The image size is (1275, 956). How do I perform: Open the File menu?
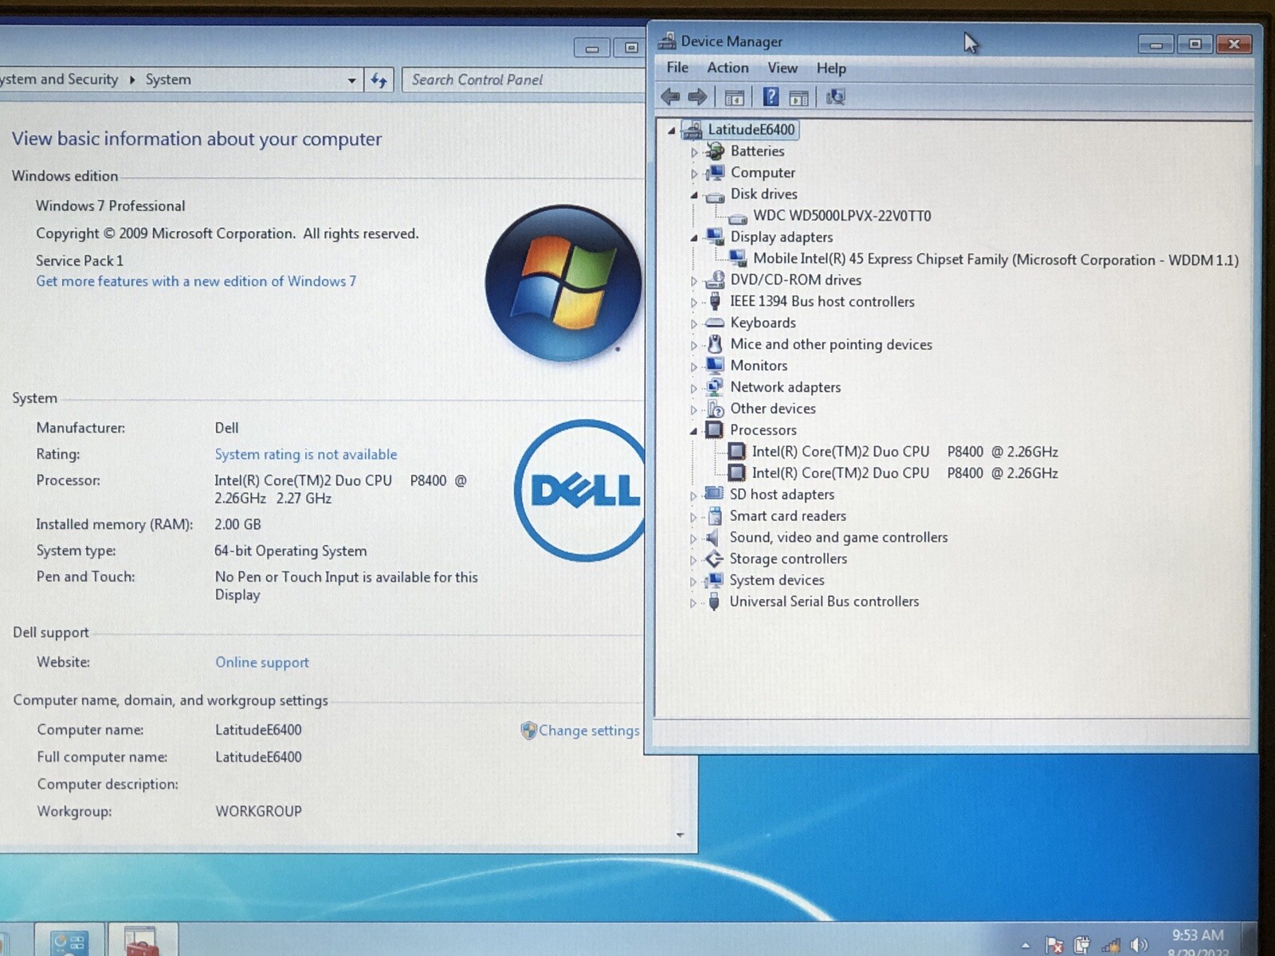click(x=677, y=68)
